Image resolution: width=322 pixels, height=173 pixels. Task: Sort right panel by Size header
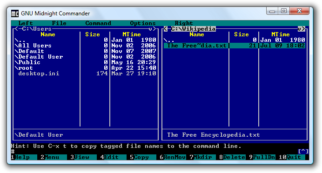coord(241,34)
